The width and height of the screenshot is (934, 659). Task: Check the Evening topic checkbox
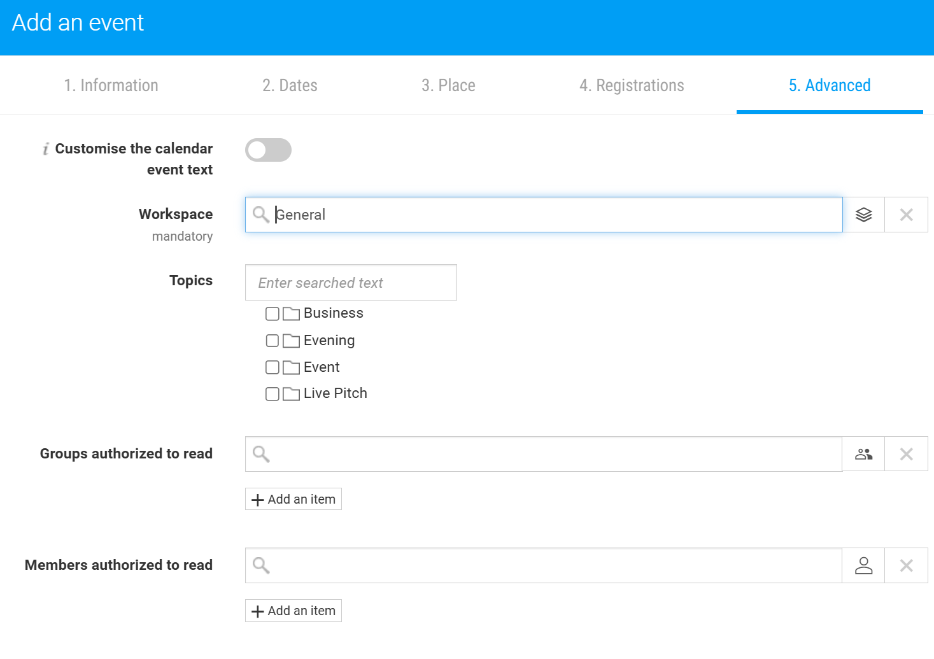272,341
